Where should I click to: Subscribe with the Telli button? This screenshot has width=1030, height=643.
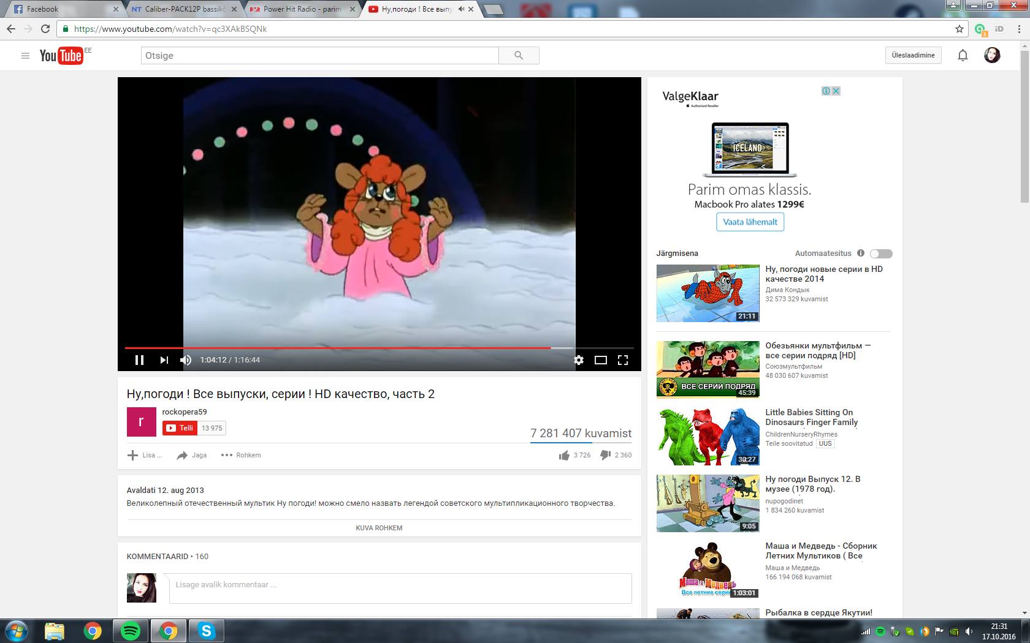tap(180, 428)
